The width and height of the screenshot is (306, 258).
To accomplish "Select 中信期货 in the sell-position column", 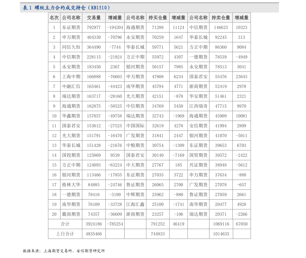I will coord(198,27).
